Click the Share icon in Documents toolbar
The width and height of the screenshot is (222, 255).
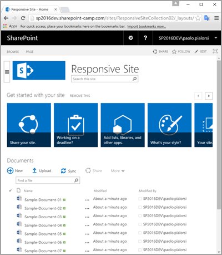point(88,170)
